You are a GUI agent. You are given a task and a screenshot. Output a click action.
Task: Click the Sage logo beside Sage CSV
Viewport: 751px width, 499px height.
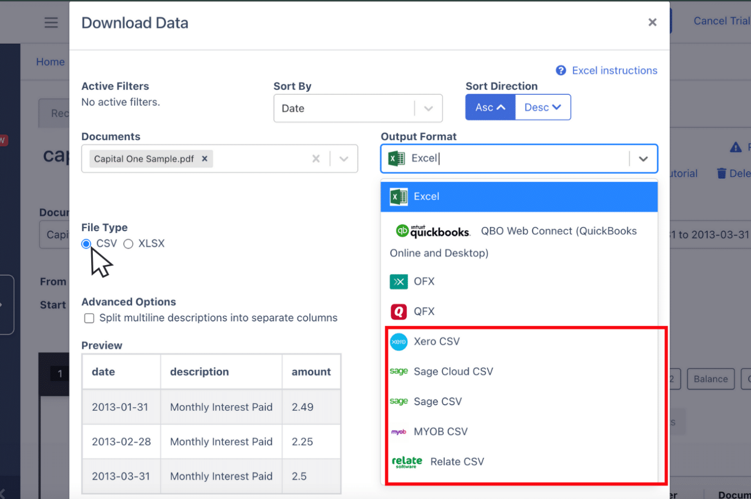tap(398, 402)
